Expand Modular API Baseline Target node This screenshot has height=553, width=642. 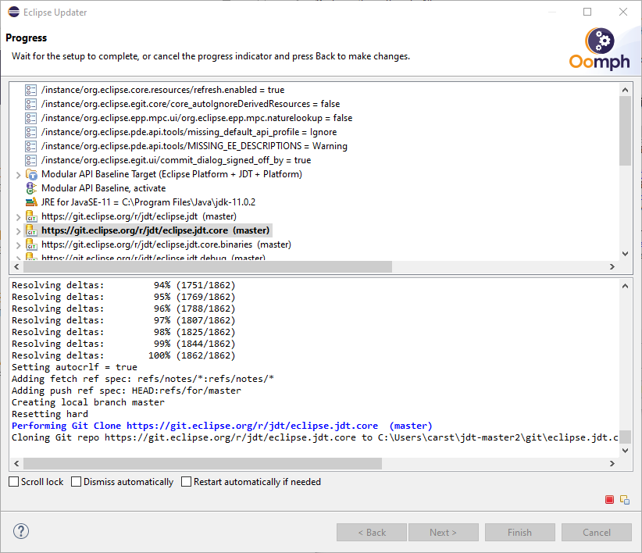pyautogui.click(x=18, y=175)
